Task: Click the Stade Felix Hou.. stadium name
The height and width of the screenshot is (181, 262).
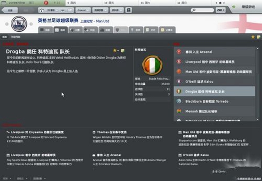Action: [x=159, y=79]
